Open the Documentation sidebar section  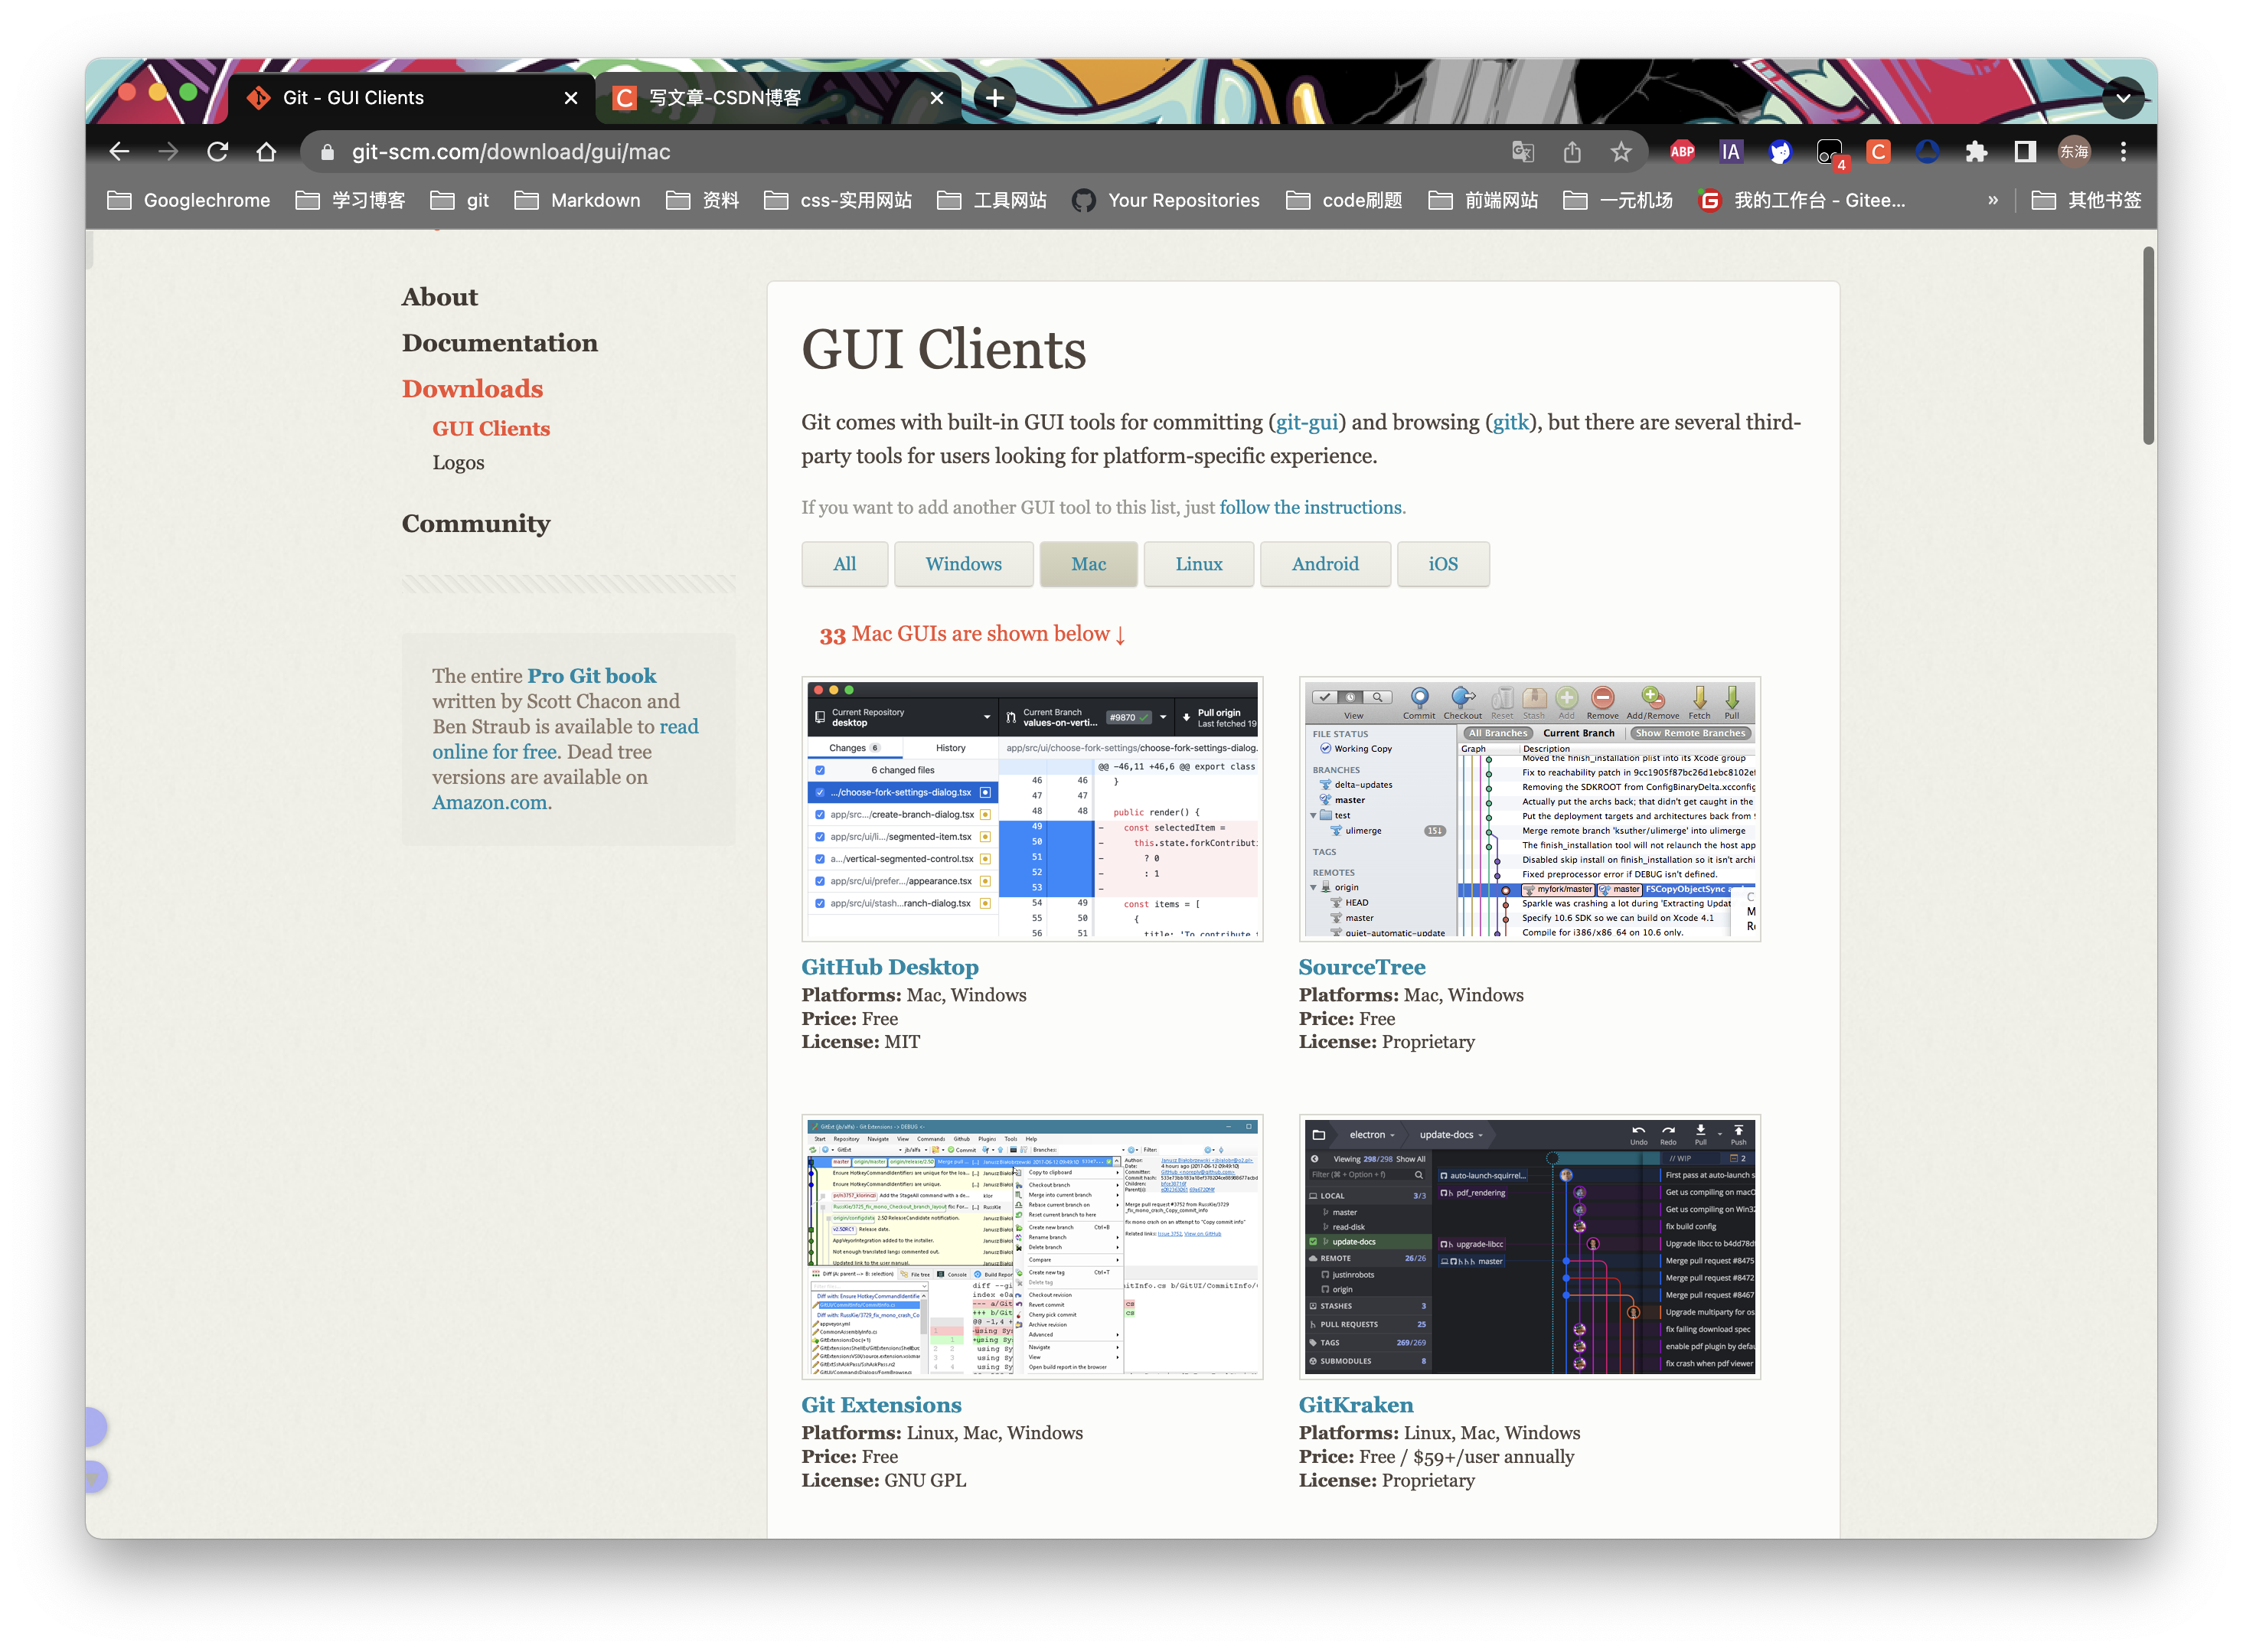[x=499, y=343]
